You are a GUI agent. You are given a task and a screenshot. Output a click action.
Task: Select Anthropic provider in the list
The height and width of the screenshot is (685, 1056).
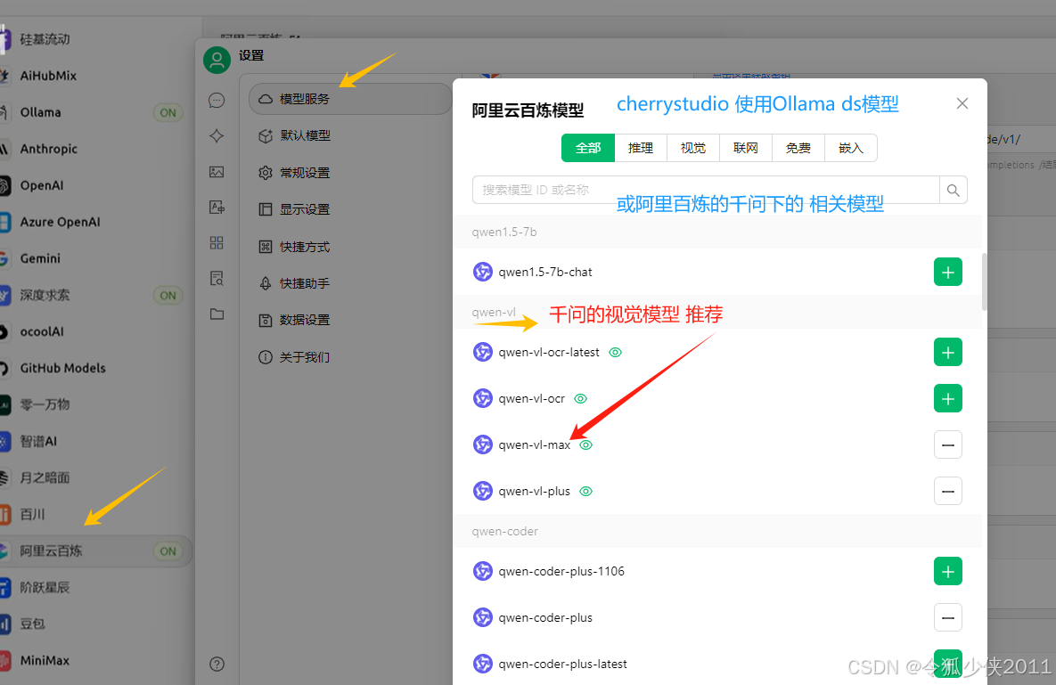coord(95,149)
